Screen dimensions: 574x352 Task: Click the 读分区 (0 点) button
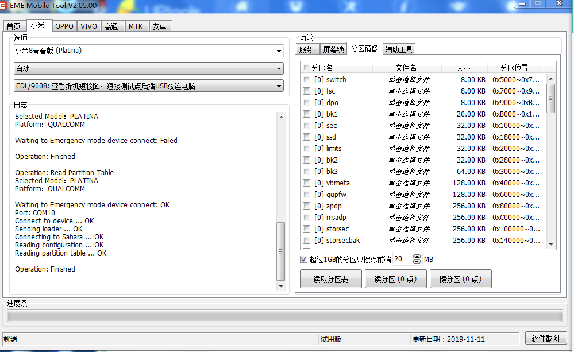tap(395, 279)
